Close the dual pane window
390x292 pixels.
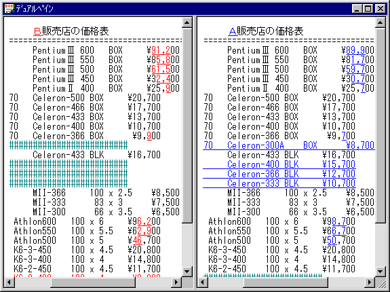(x=381, y=10)
